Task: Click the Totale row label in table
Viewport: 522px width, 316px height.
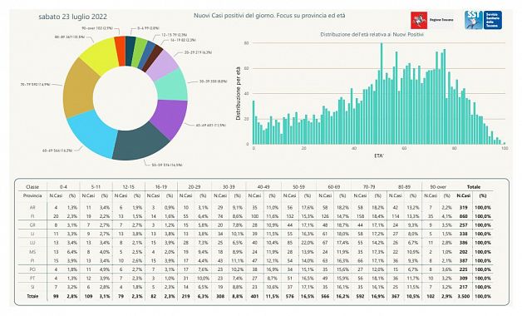Action: [x=32, y=296]
